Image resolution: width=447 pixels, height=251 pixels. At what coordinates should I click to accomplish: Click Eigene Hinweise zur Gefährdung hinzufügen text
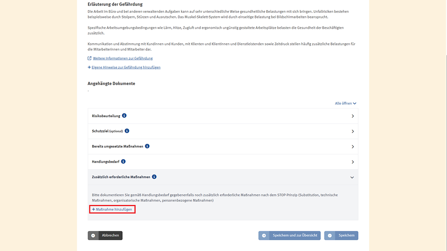126,67
